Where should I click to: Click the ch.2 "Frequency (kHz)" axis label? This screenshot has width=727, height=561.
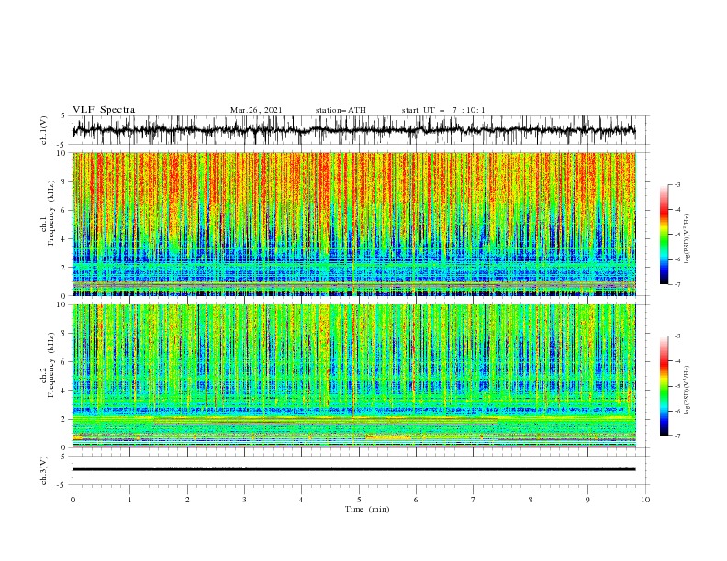click(x=50, y=364)
